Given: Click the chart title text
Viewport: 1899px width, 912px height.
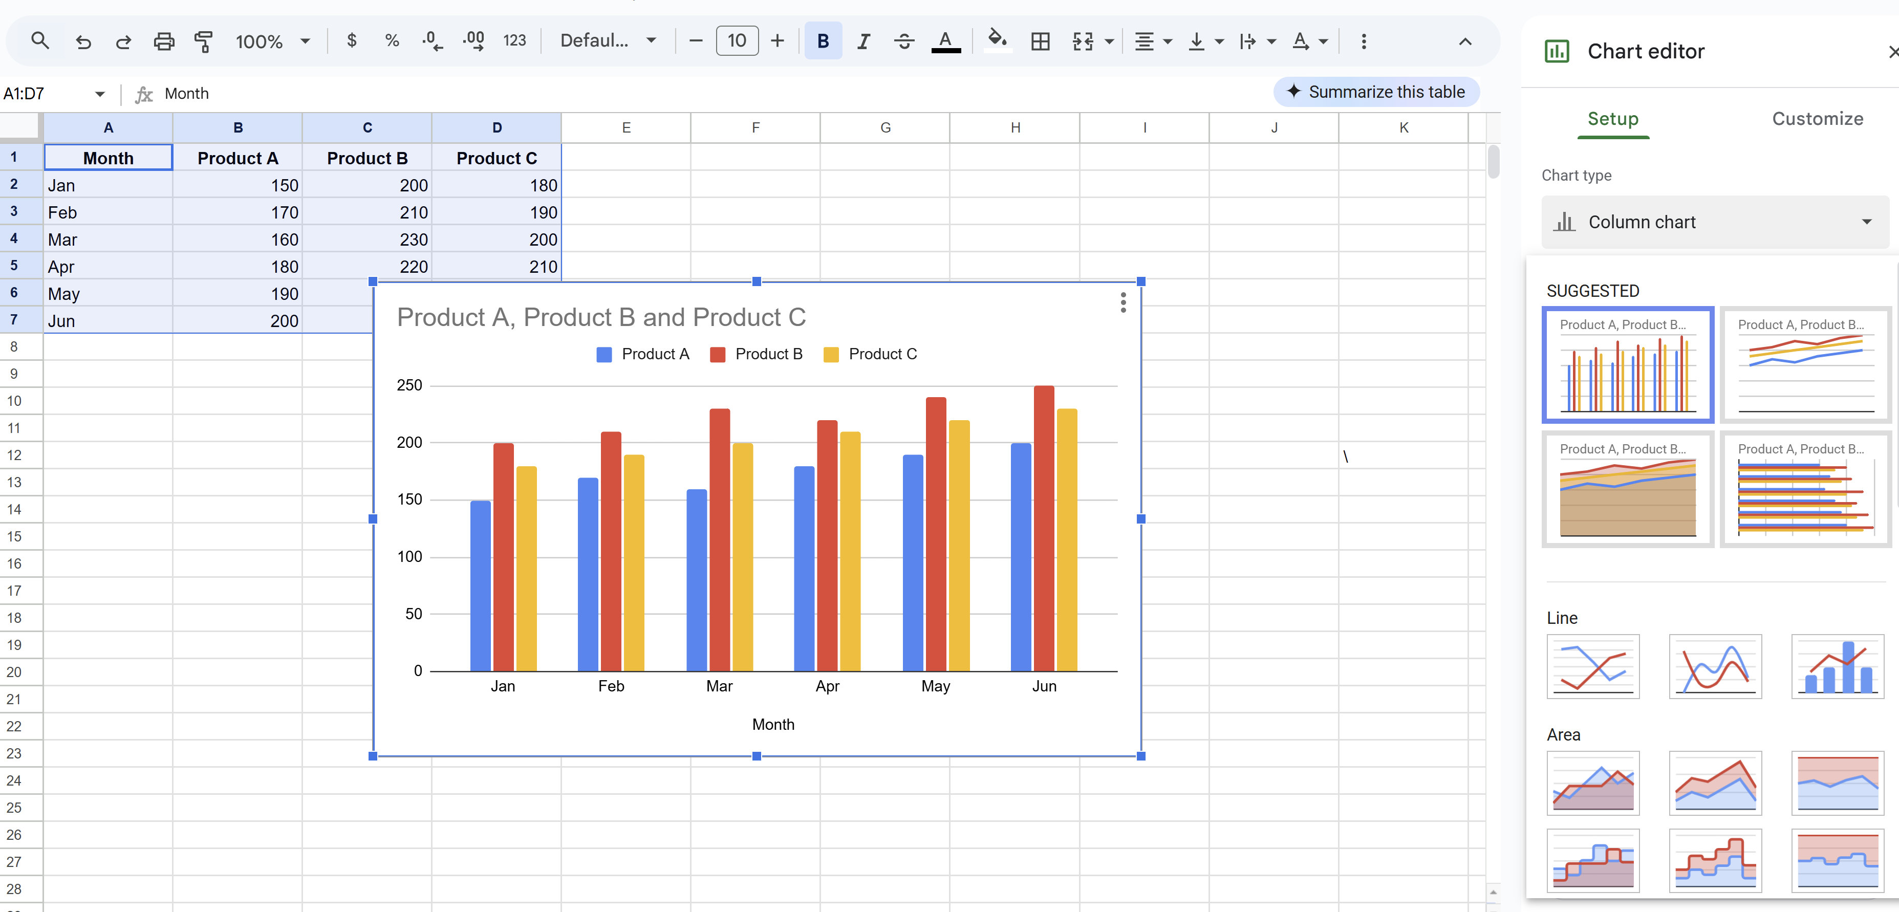Looking at the screenshot, I should [x=601, y=317].
